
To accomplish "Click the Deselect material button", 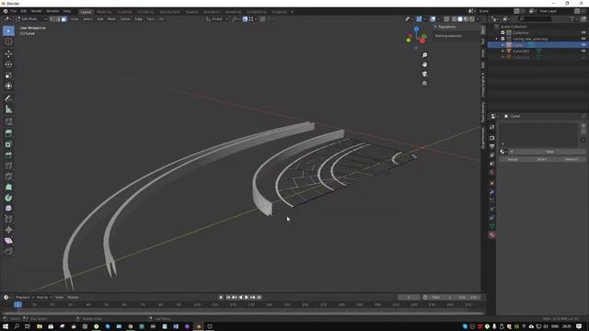I will click(572, 159).
